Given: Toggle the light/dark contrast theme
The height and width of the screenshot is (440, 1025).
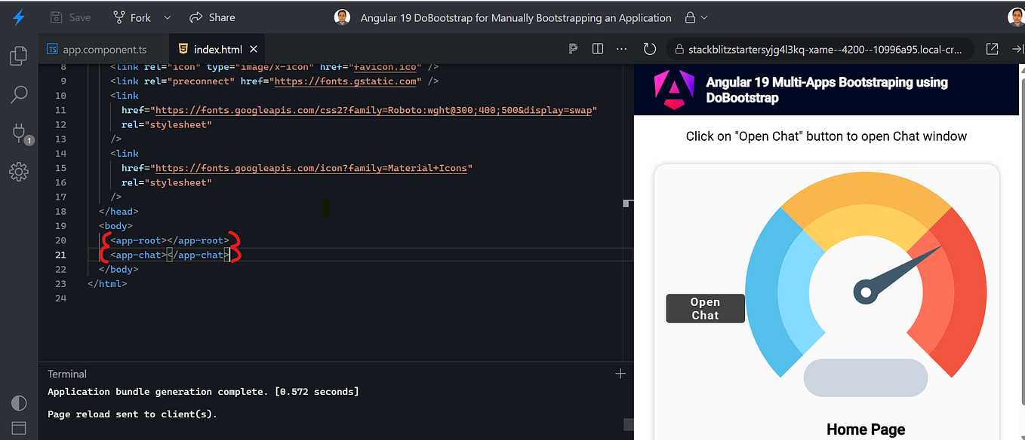Looking at the screenshot, I should 18,403.
